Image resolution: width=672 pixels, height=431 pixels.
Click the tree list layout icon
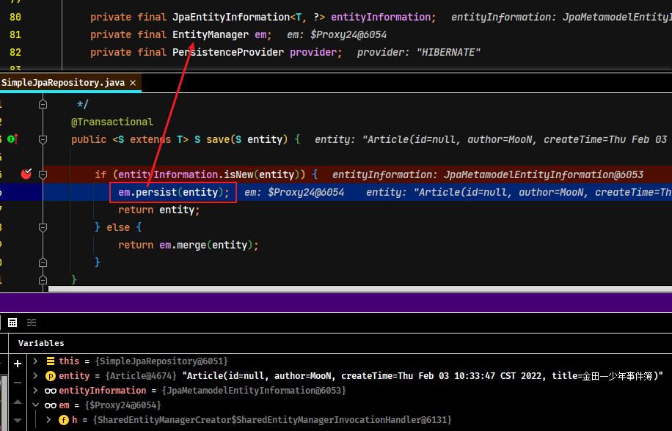click(32, 323)
